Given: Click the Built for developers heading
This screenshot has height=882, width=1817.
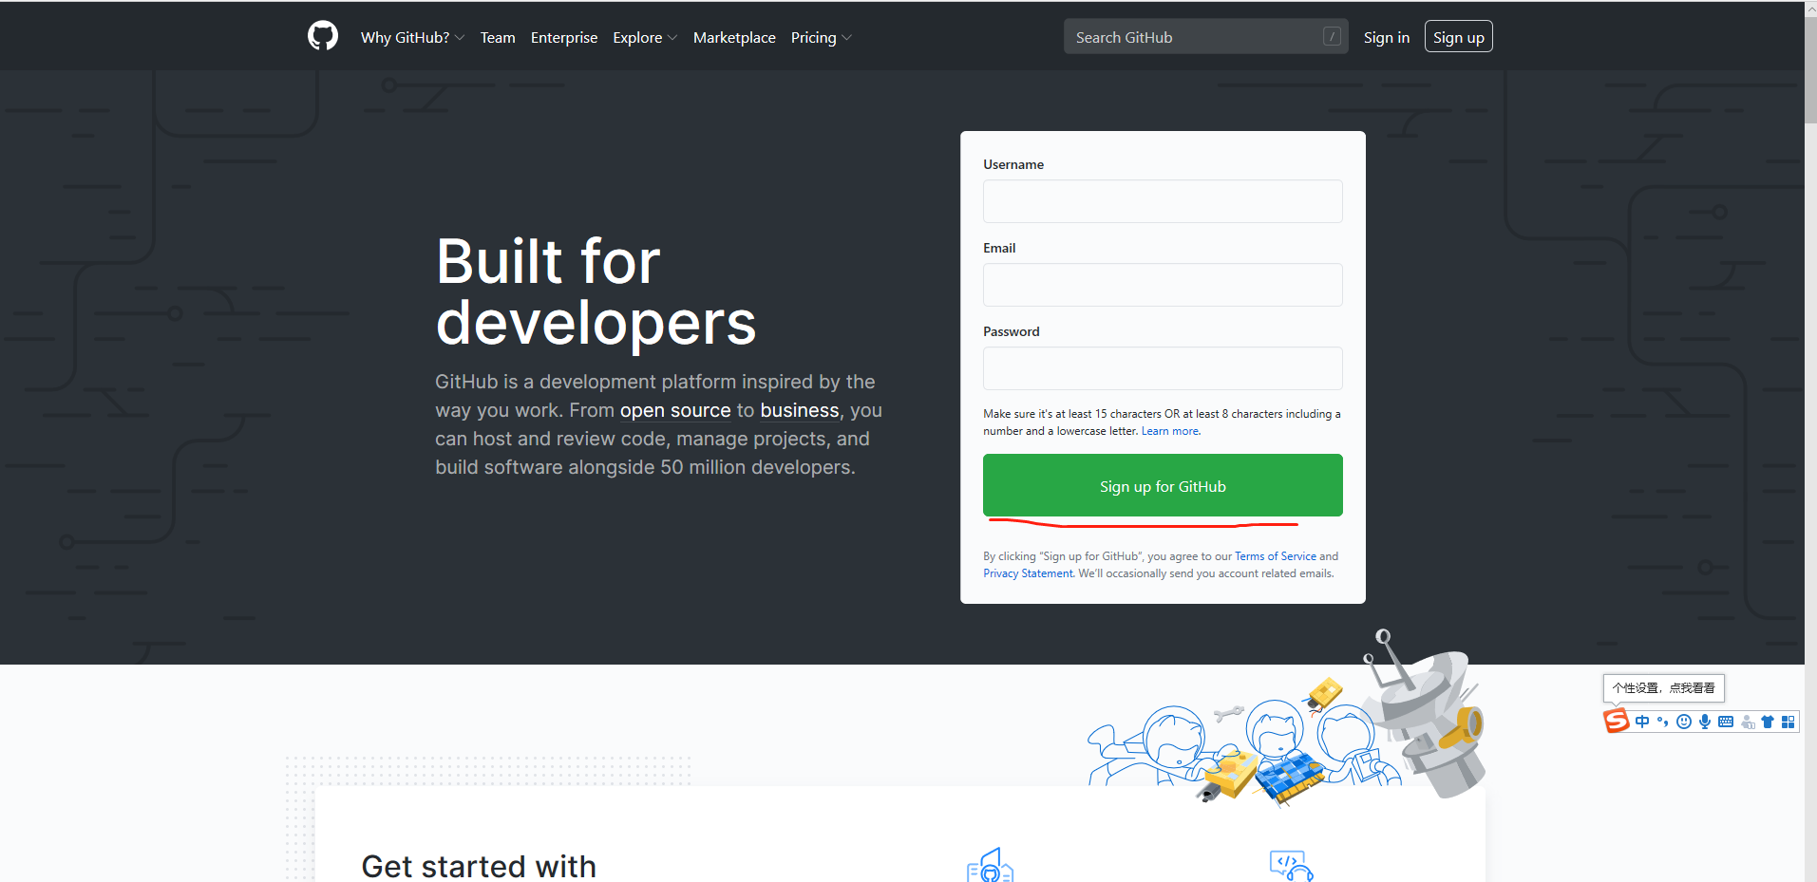Looking at the screenshot, I should click(596, 291).
